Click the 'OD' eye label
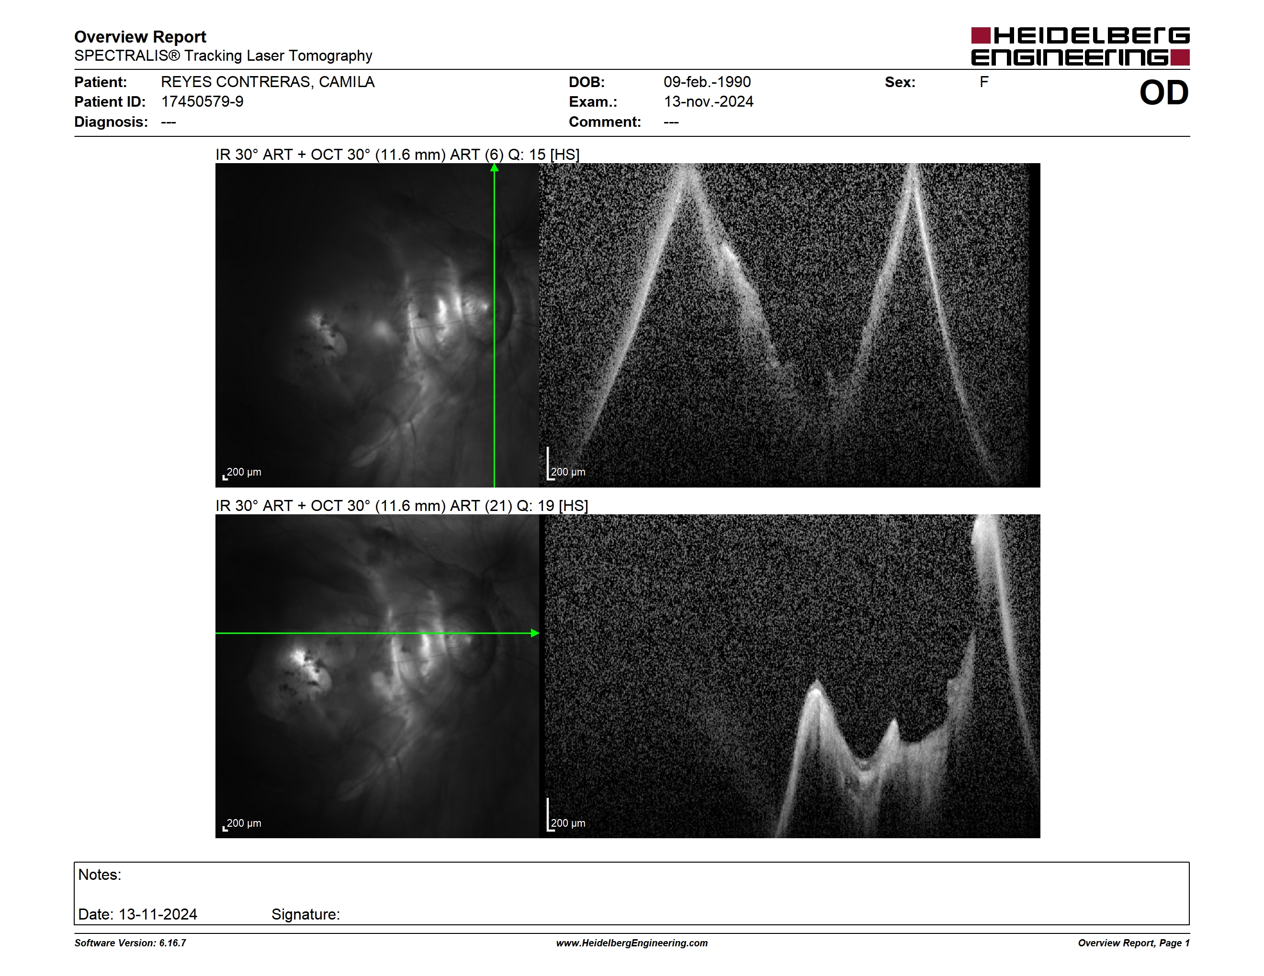 pos(1163,93)
